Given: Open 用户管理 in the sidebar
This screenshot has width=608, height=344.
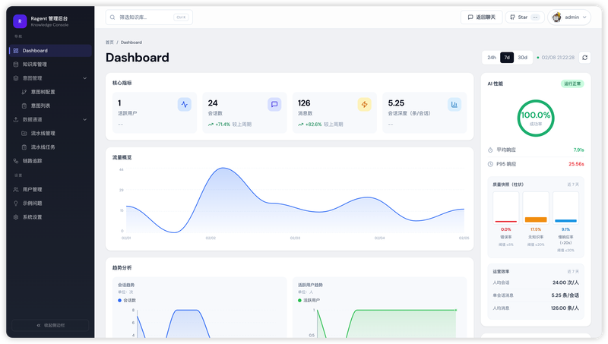Looking at the screenshot, I should tap(50, 189).
